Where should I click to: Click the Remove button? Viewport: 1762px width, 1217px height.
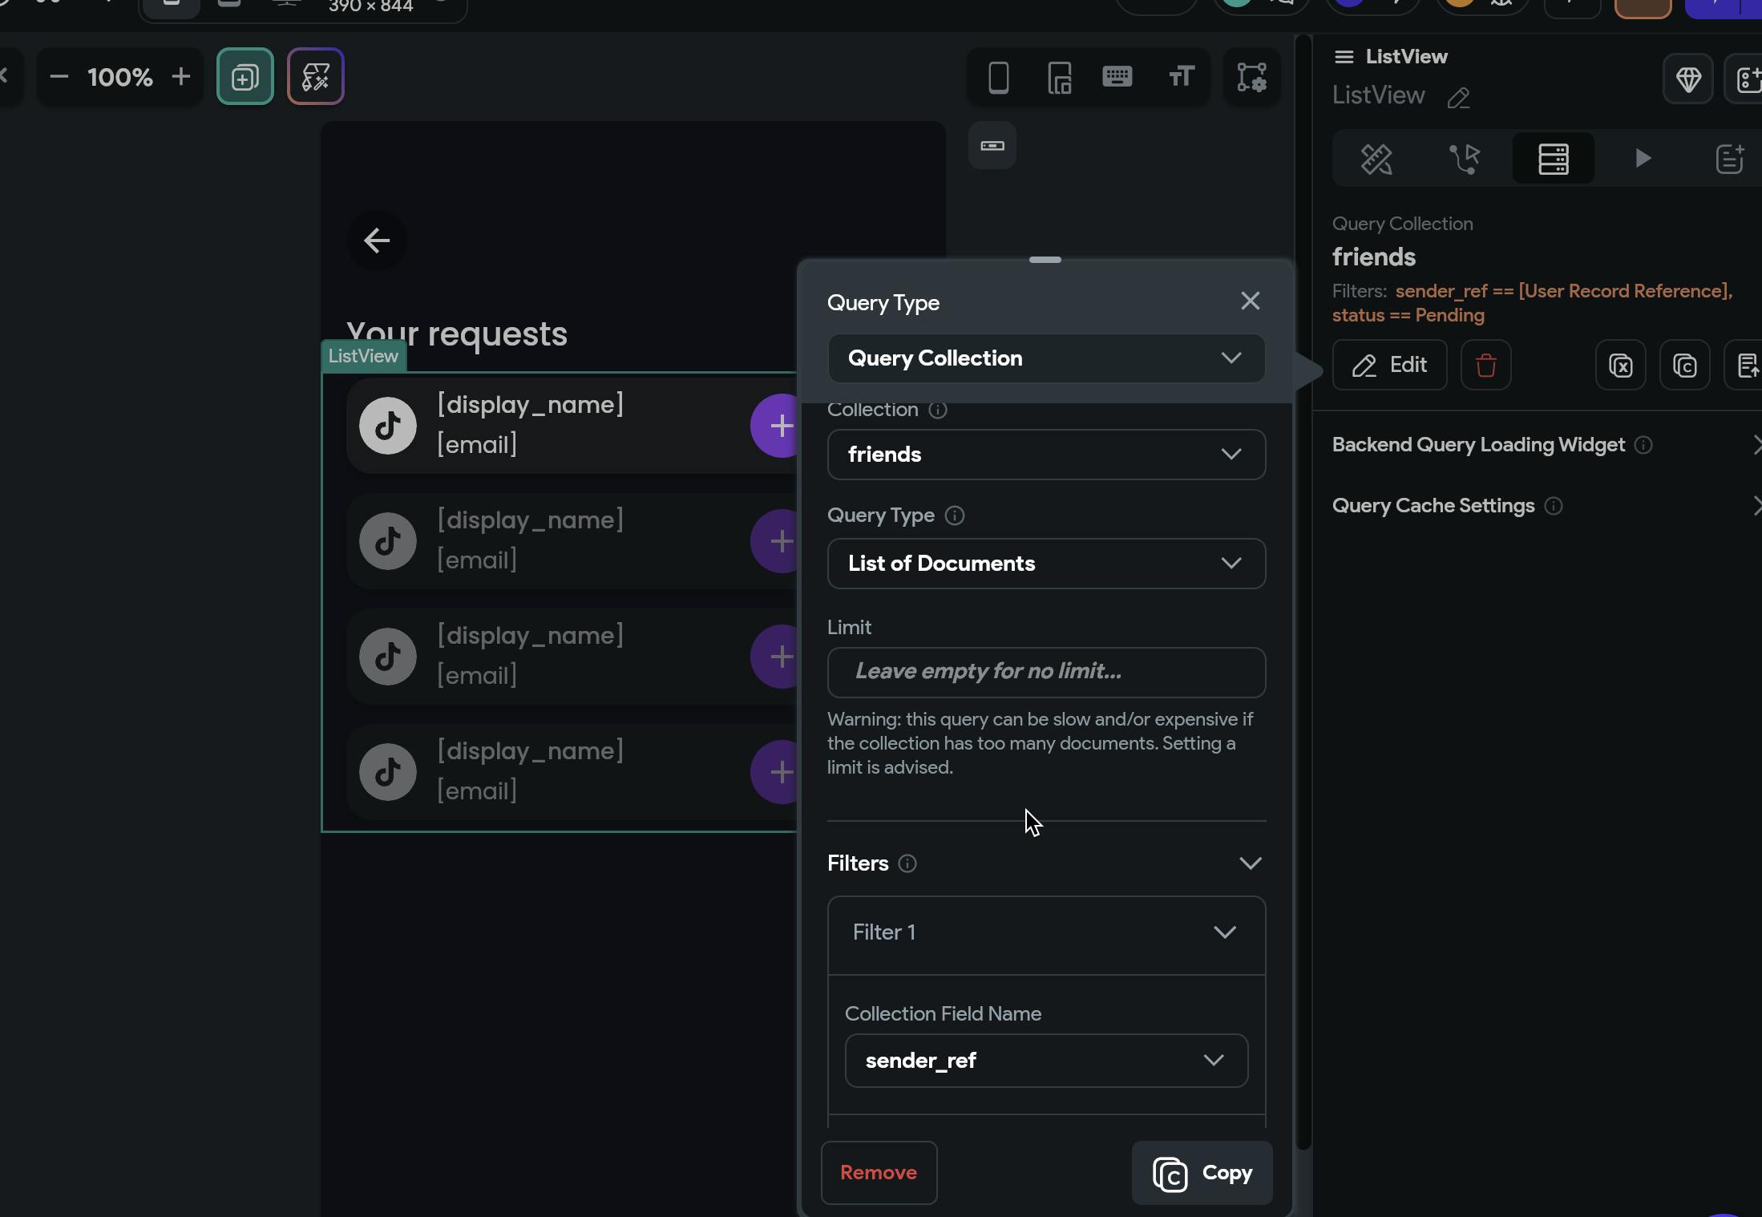point(879,1173)
